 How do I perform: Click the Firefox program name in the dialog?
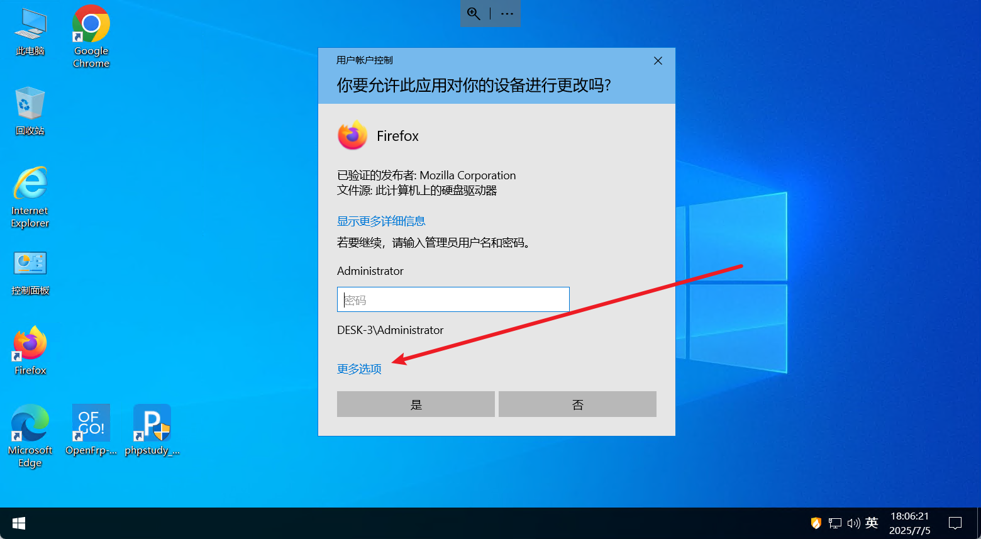click(x=397, y=136)
